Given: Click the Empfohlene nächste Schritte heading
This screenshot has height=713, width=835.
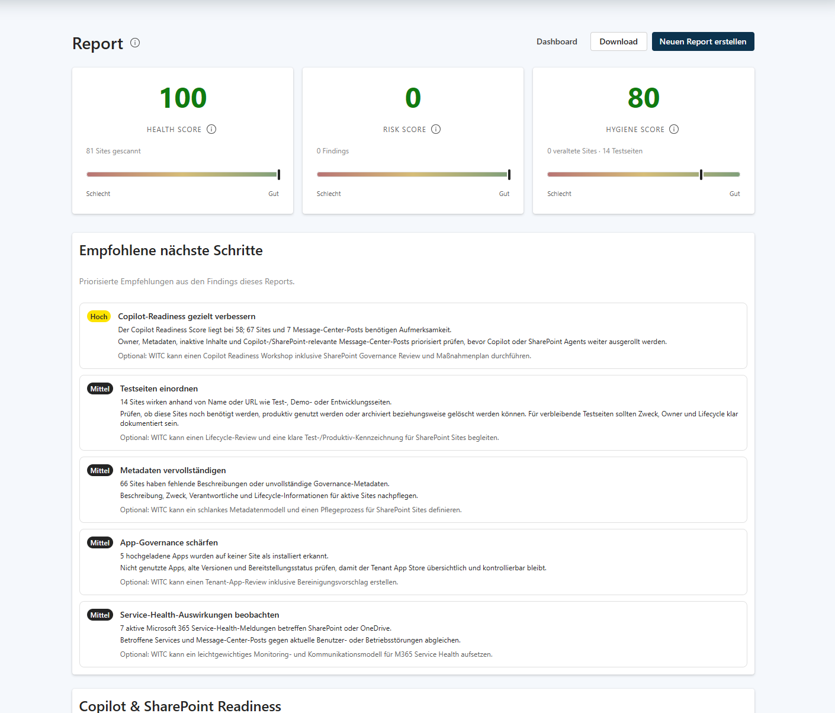Looking at the screenshot, I should (x=171, y=250).
